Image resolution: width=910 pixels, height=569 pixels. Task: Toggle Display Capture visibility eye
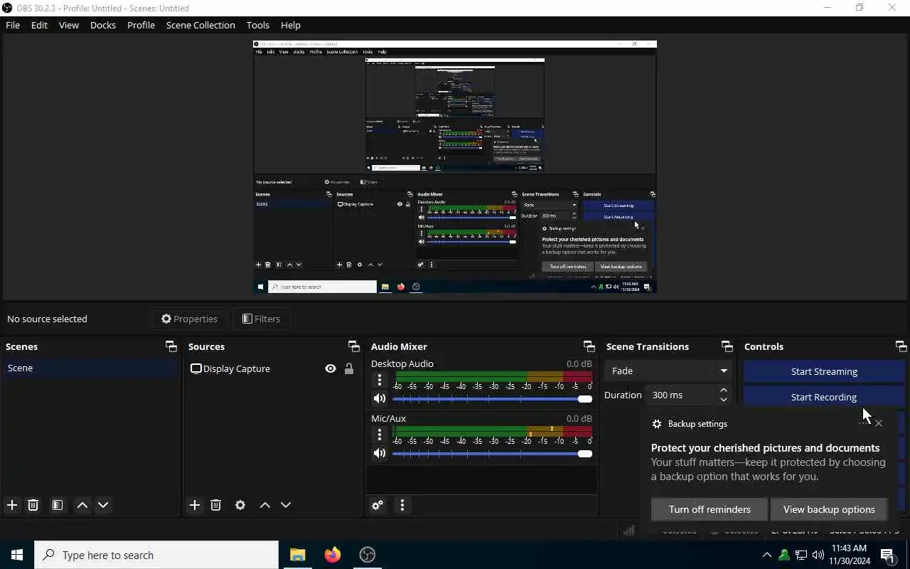[331, 368]
